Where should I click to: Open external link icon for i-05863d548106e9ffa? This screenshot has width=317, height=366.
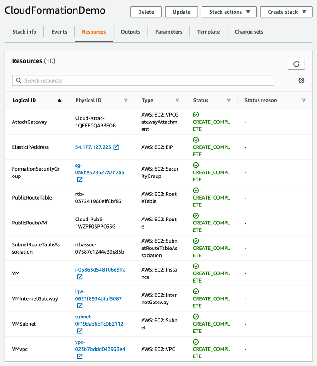point(80,277)
